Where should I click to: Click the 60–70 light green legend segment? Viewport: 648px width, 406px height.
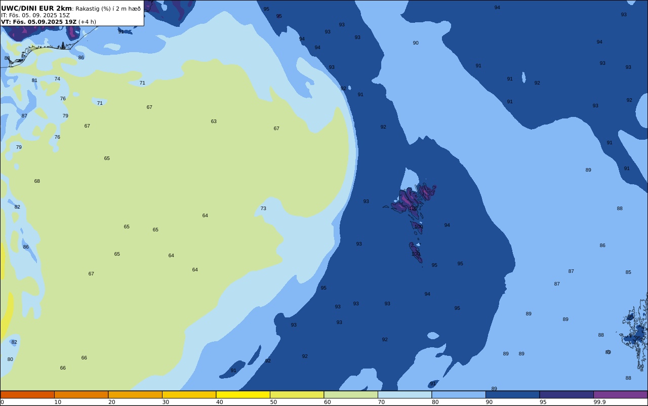(351, 394)
